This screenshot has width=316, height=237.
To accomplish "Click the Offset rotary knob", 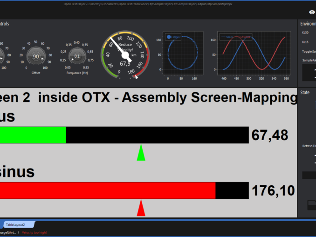I will pos(36,56).
